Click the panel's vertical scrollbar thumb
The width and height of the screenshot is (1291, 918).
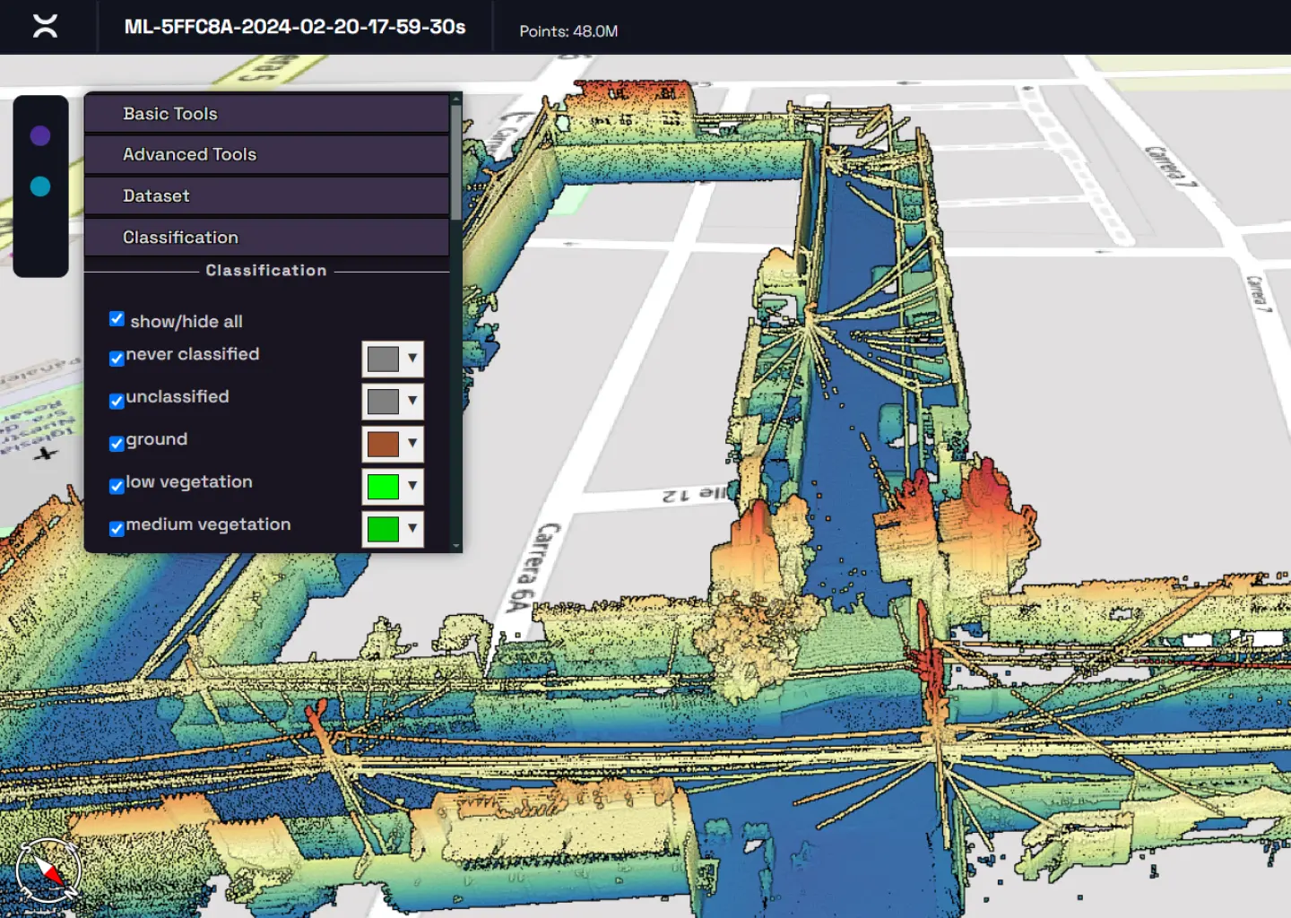(x=456, y=161)
